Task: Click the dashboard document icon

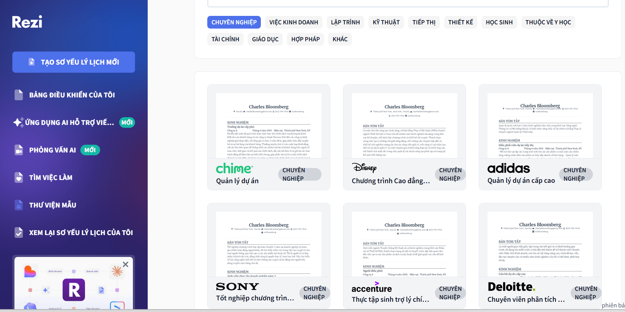Action: pyautogui.click(x=19, y=95)
